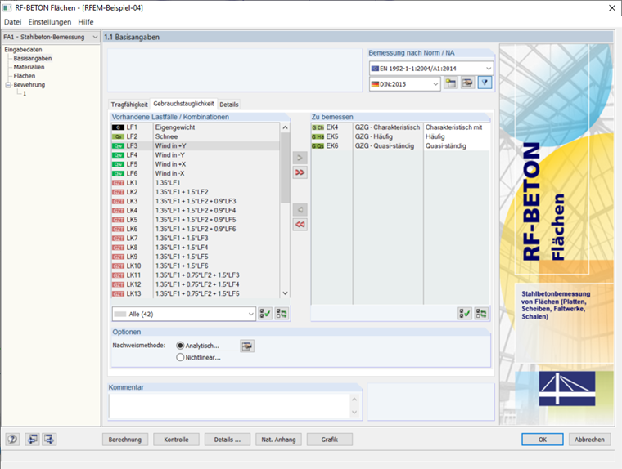Select the LK10 1.35*LF1 + 1.5*LF6 row
This screenshot has height=469, width=622.
coord(196,266)
